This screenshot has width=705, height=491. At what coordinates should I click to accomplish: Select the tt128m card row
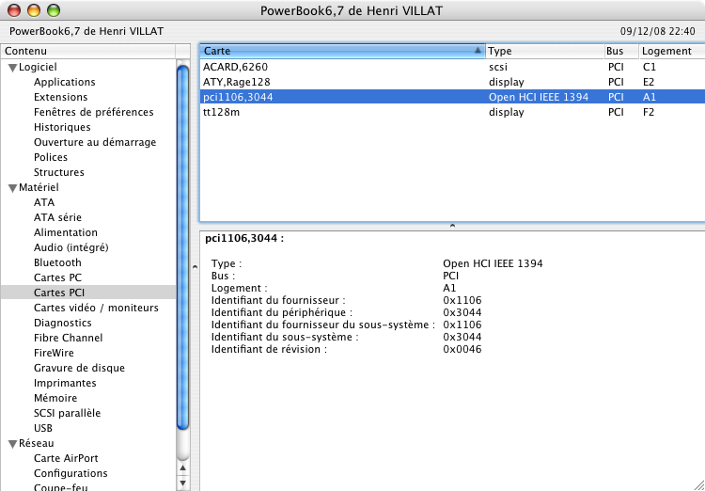point(452,112)
